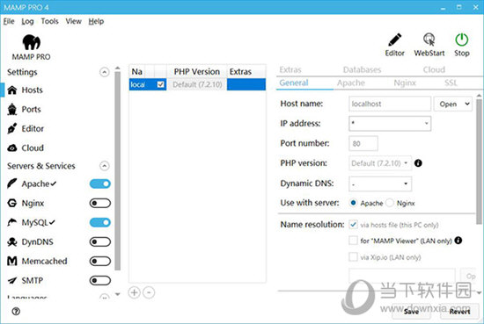Open the Dynamic DNS dropdown
This screenshot has height=324, width=484.
coord(380,184)
